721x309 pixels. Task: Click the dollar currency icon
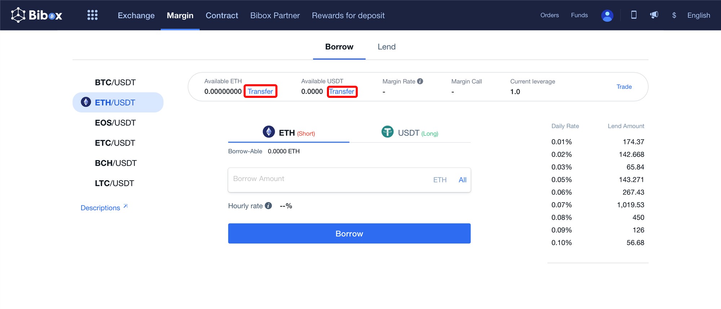click(674, 15)
